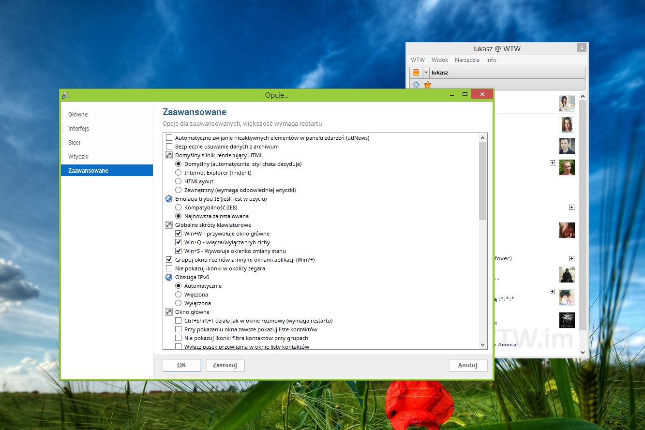This screenshot has width=645, height=430.
Task: Expand the plus box beside green-background man avatar
Action: click(552, 163)
